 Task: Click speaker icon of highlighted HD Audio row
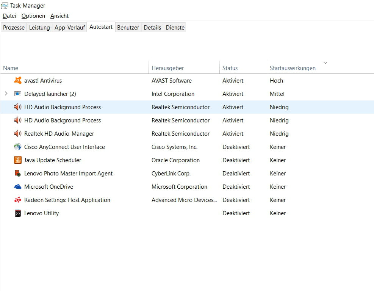pos(18,107)
